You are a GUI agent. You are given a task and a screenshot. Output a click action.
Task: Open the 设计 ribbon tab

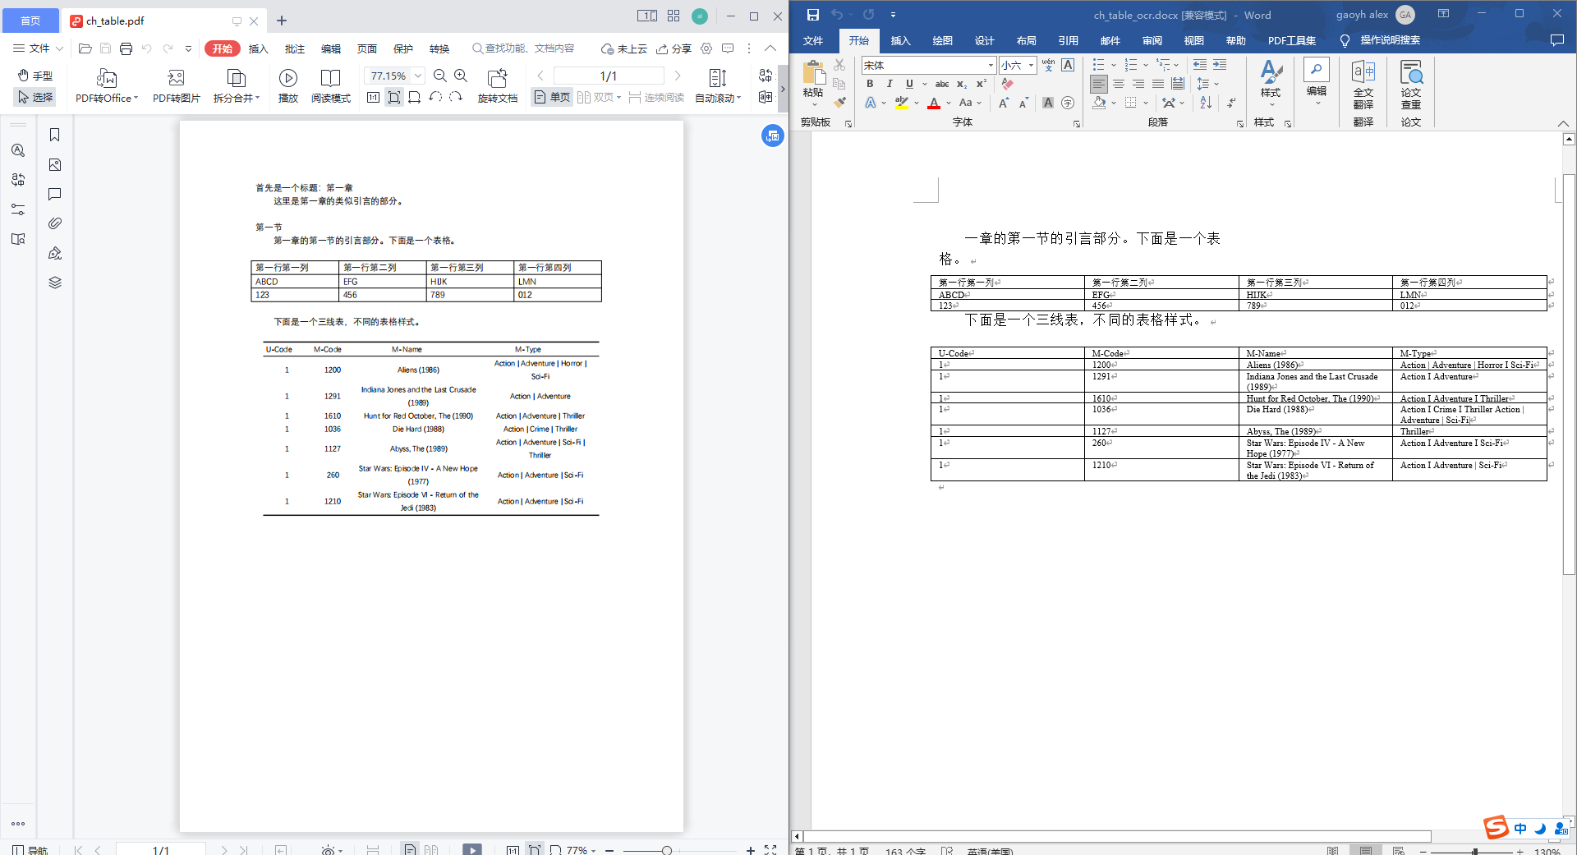click(984, 40)
